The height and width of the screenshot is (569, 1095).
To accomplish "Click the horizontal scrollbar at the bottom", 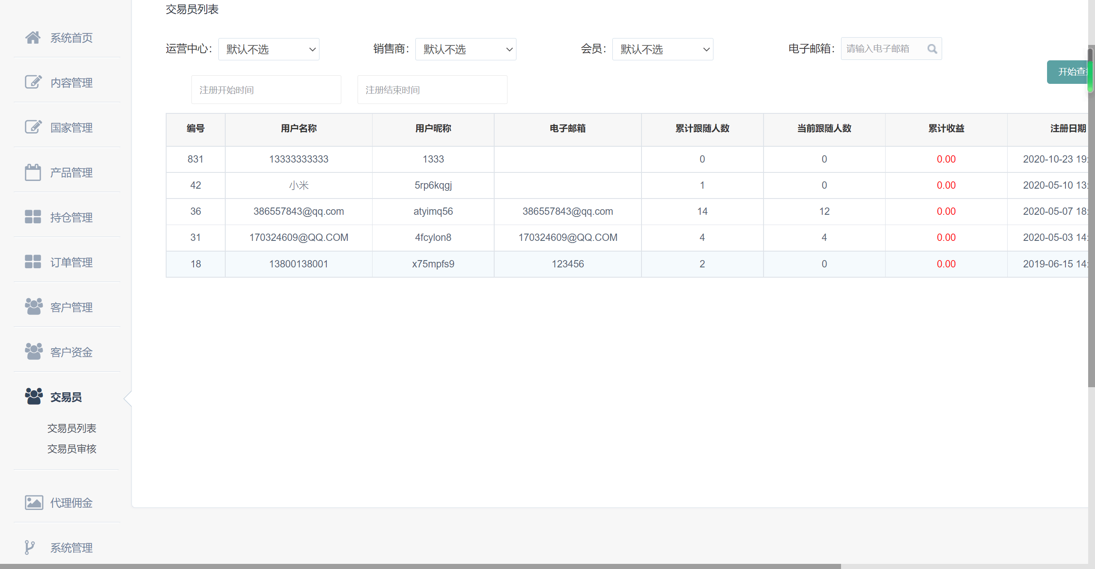I will pyautogui.click(x=420, y=566).
